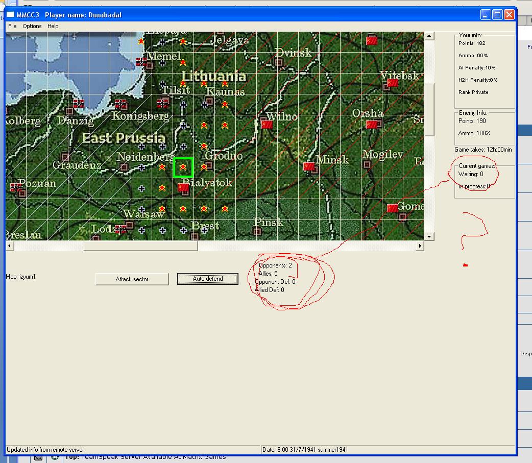Click the Soviet flag at Vitebsk
This screenshot has height=463, width=532.
(x=393, y=82)
